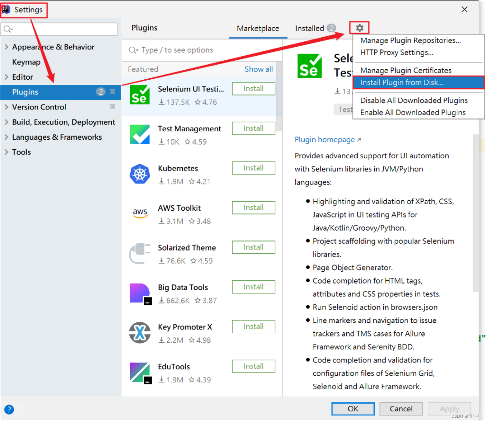Viewport: 486px width, 421px height.
Task: Choose Enable All Downloaded Plugins
Action: point(413,112)
